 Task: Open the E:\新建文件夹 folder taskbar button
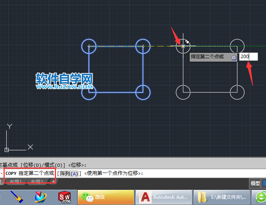tap(222, 197)
